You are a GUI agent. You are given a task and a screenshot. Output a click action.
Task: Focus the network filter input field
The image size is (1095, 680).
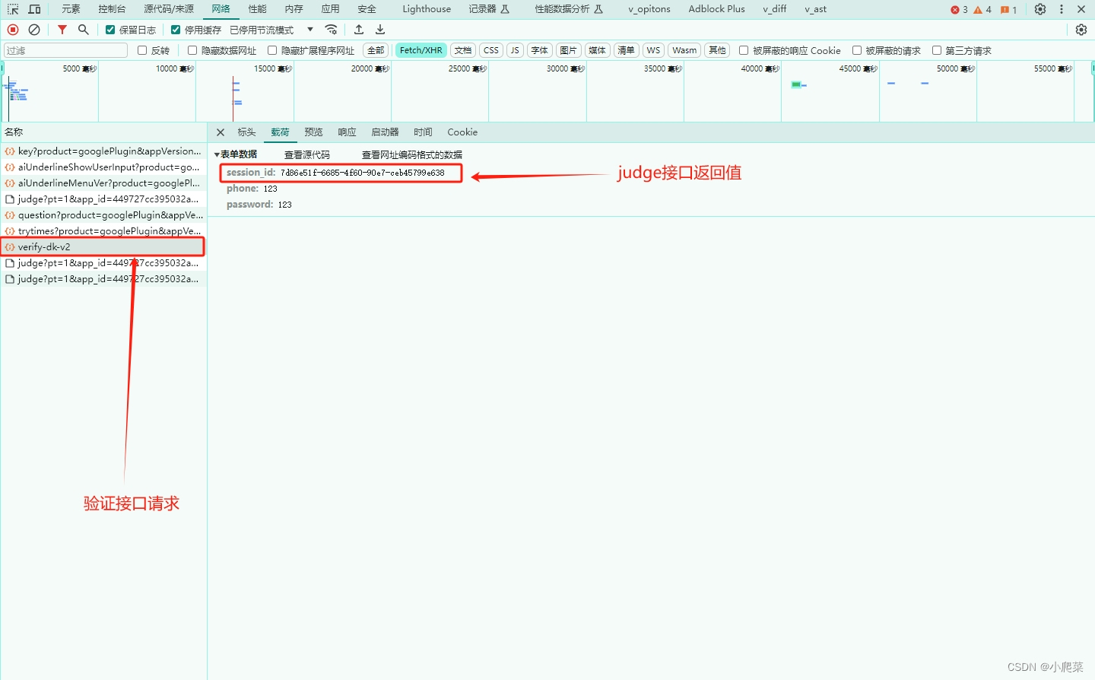pyautogui.click(x=65, y=50)
